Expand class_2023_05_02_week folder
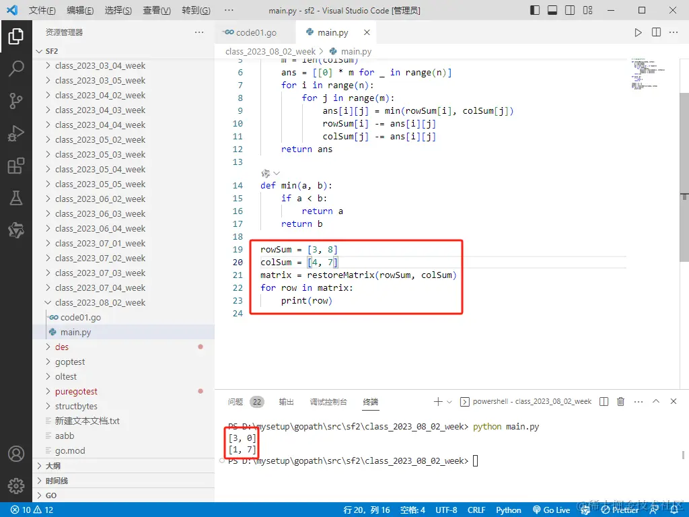689x517 pixels. click(x=124, y=140)
